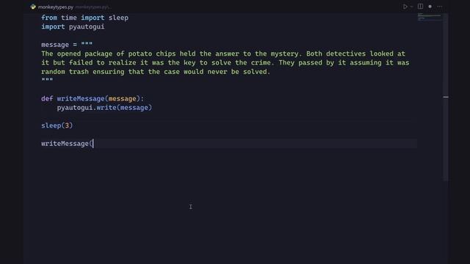Viewport: 470px width, 264px height.
Task: Run the Python file with play icon
Action: (x=405, y=7)
